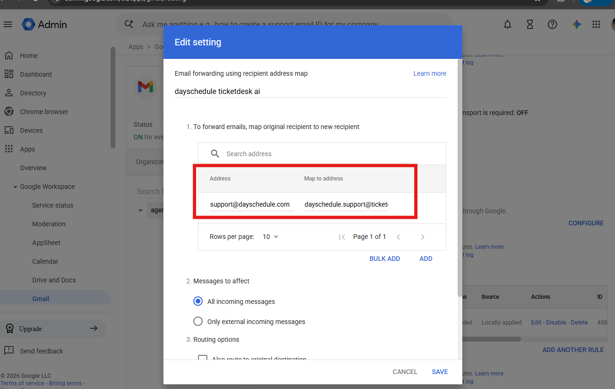Click the Devices icon in sidebar

click(8, 130)
